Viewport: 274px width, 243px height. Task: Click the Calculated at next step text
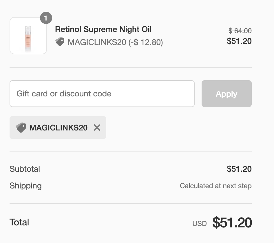(x=215, y=186)
